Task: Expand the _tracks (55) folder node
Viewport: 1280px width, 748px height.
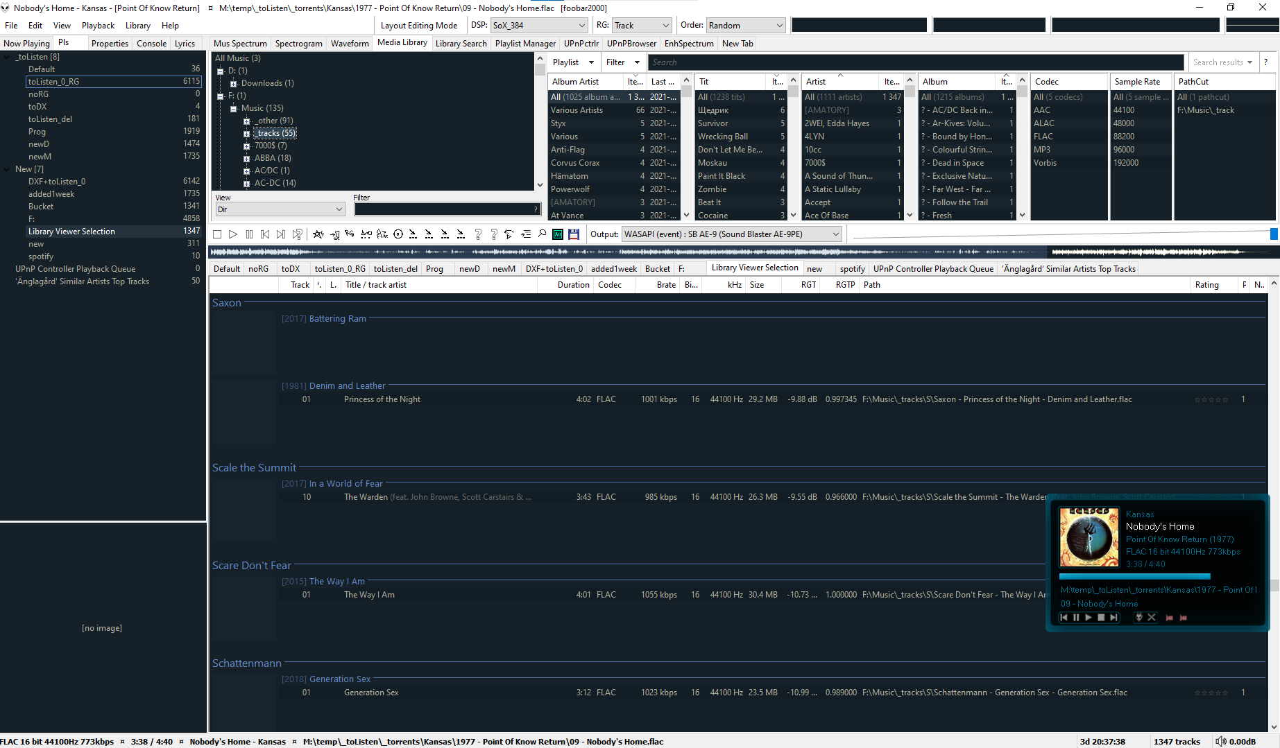Action: click(246, 133)
